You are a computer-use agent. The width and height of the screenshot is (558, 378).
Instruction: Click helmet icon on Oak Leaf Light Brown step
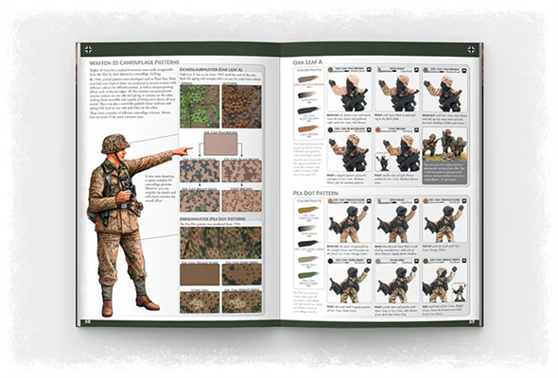(416, 129)
